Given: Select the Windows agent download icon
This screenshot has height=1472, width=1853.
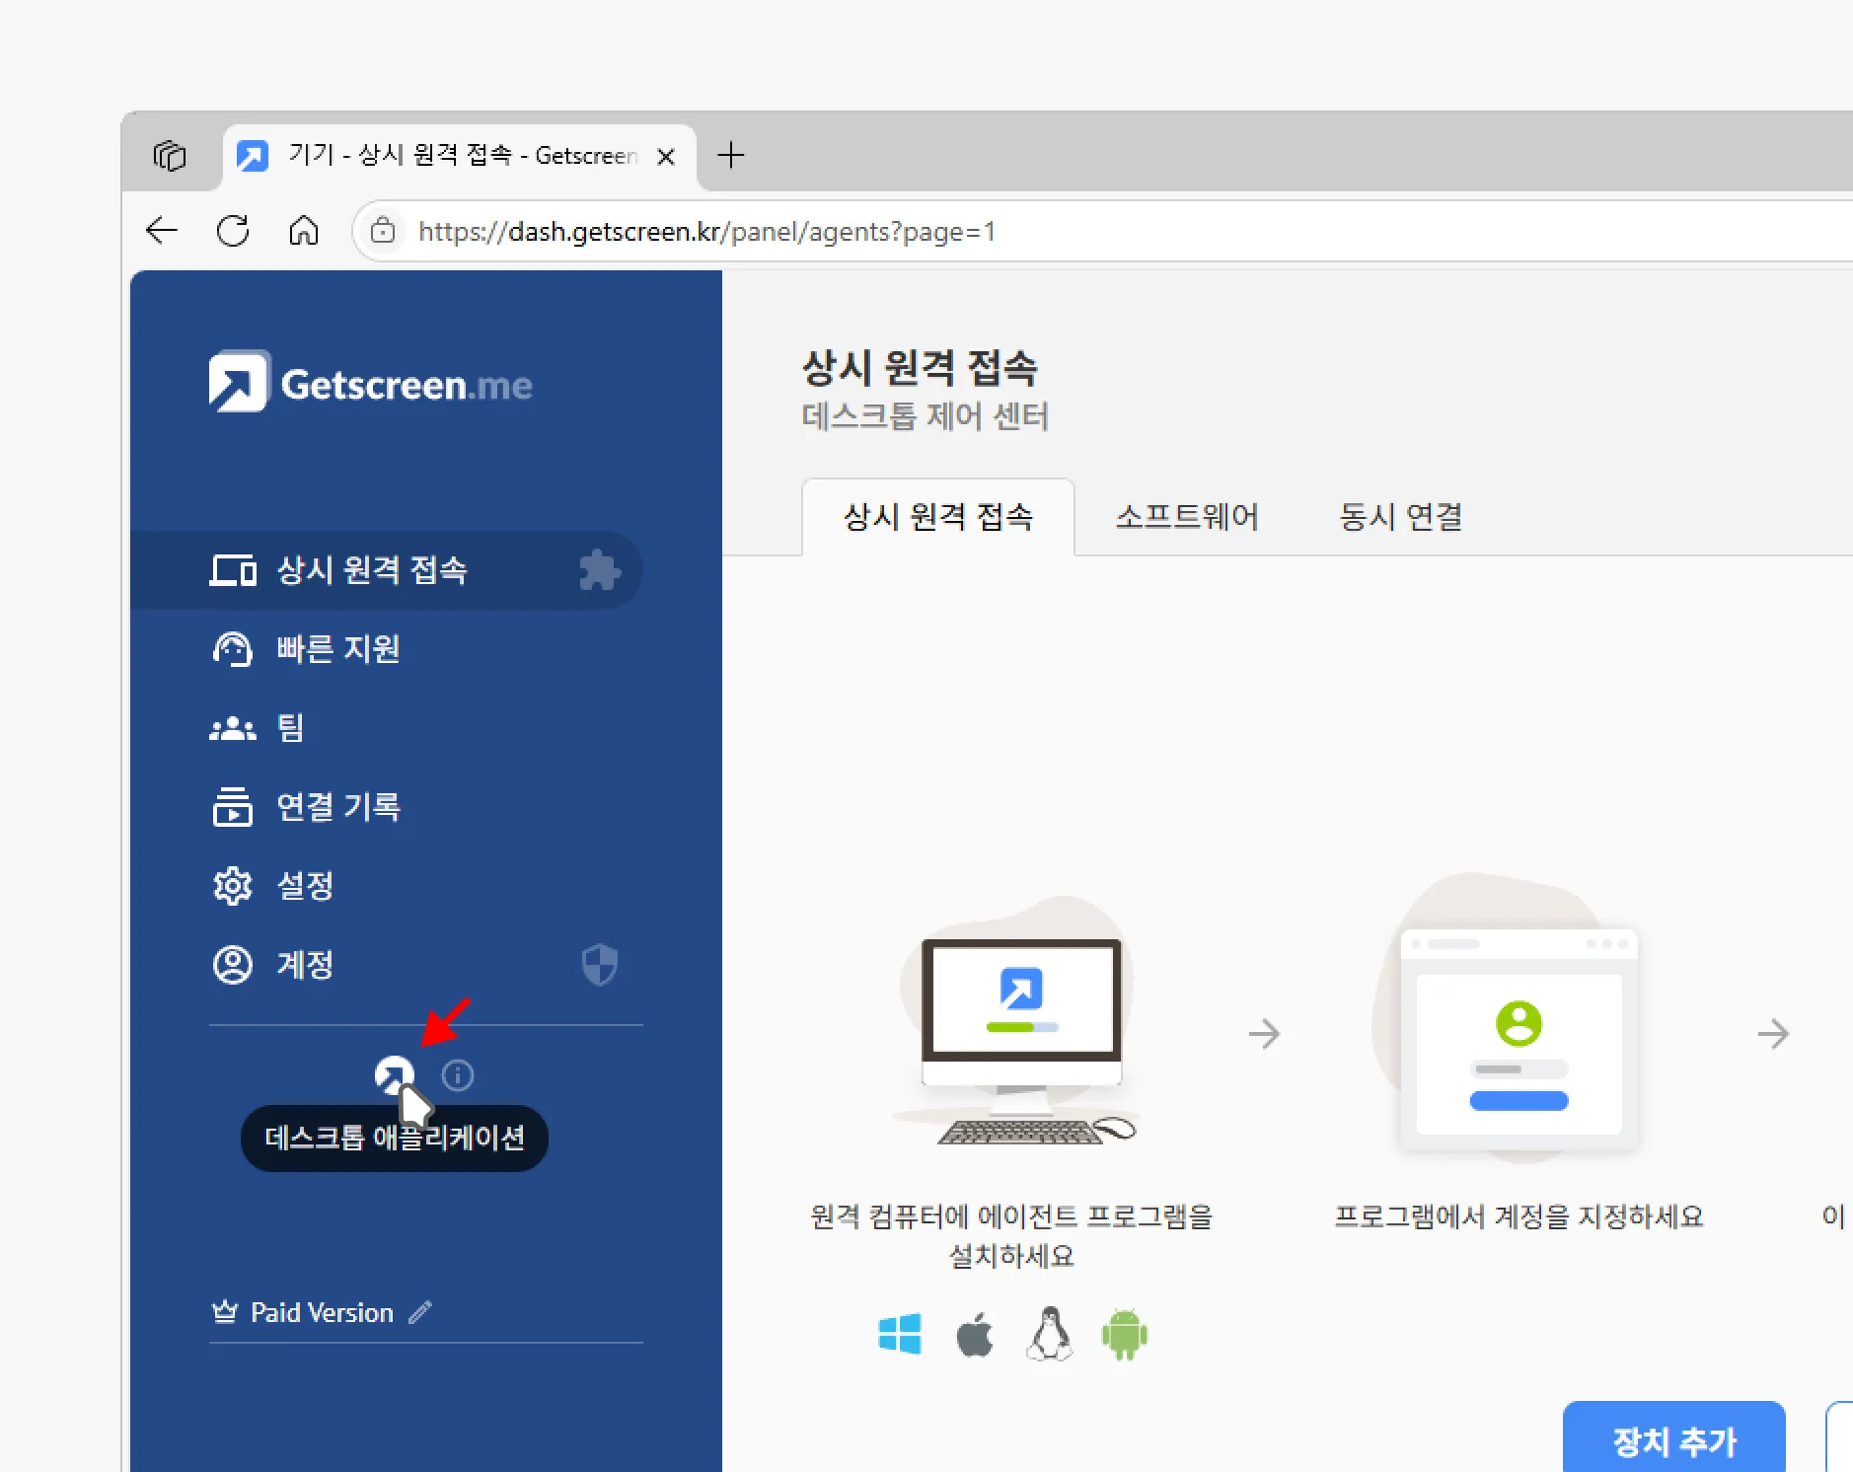Looking at the screenshot, I should pyautogui.click(x=899, y=1335).
